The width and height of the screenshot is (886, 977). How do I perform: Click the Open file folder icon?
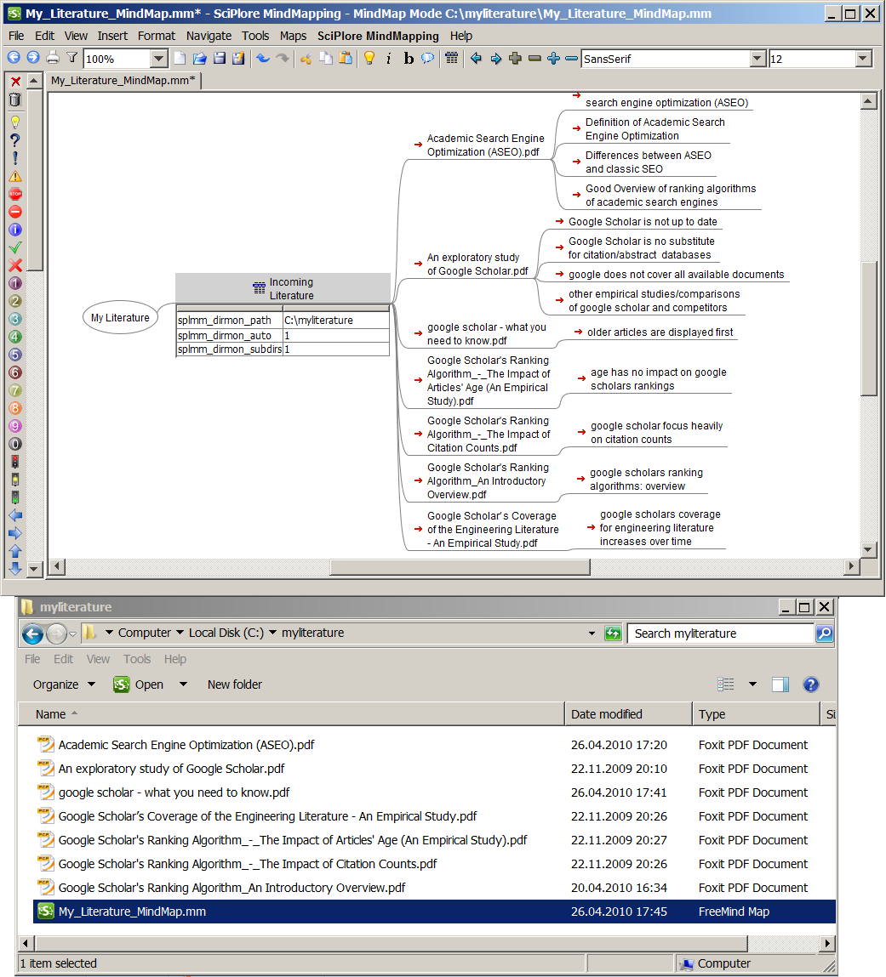coord(199,59)
